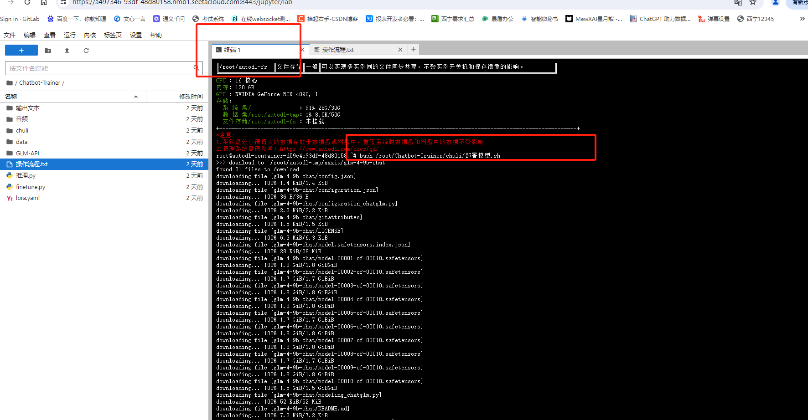Select the data folder
808x420 pixels.
tap(104, 142)
